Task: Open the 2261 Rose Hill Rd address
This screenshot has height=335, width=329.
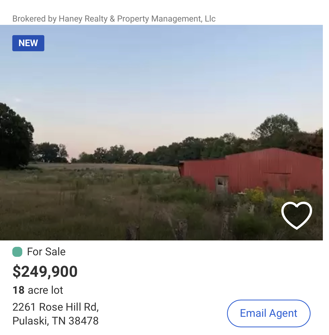Action: [x=56, y=307]
